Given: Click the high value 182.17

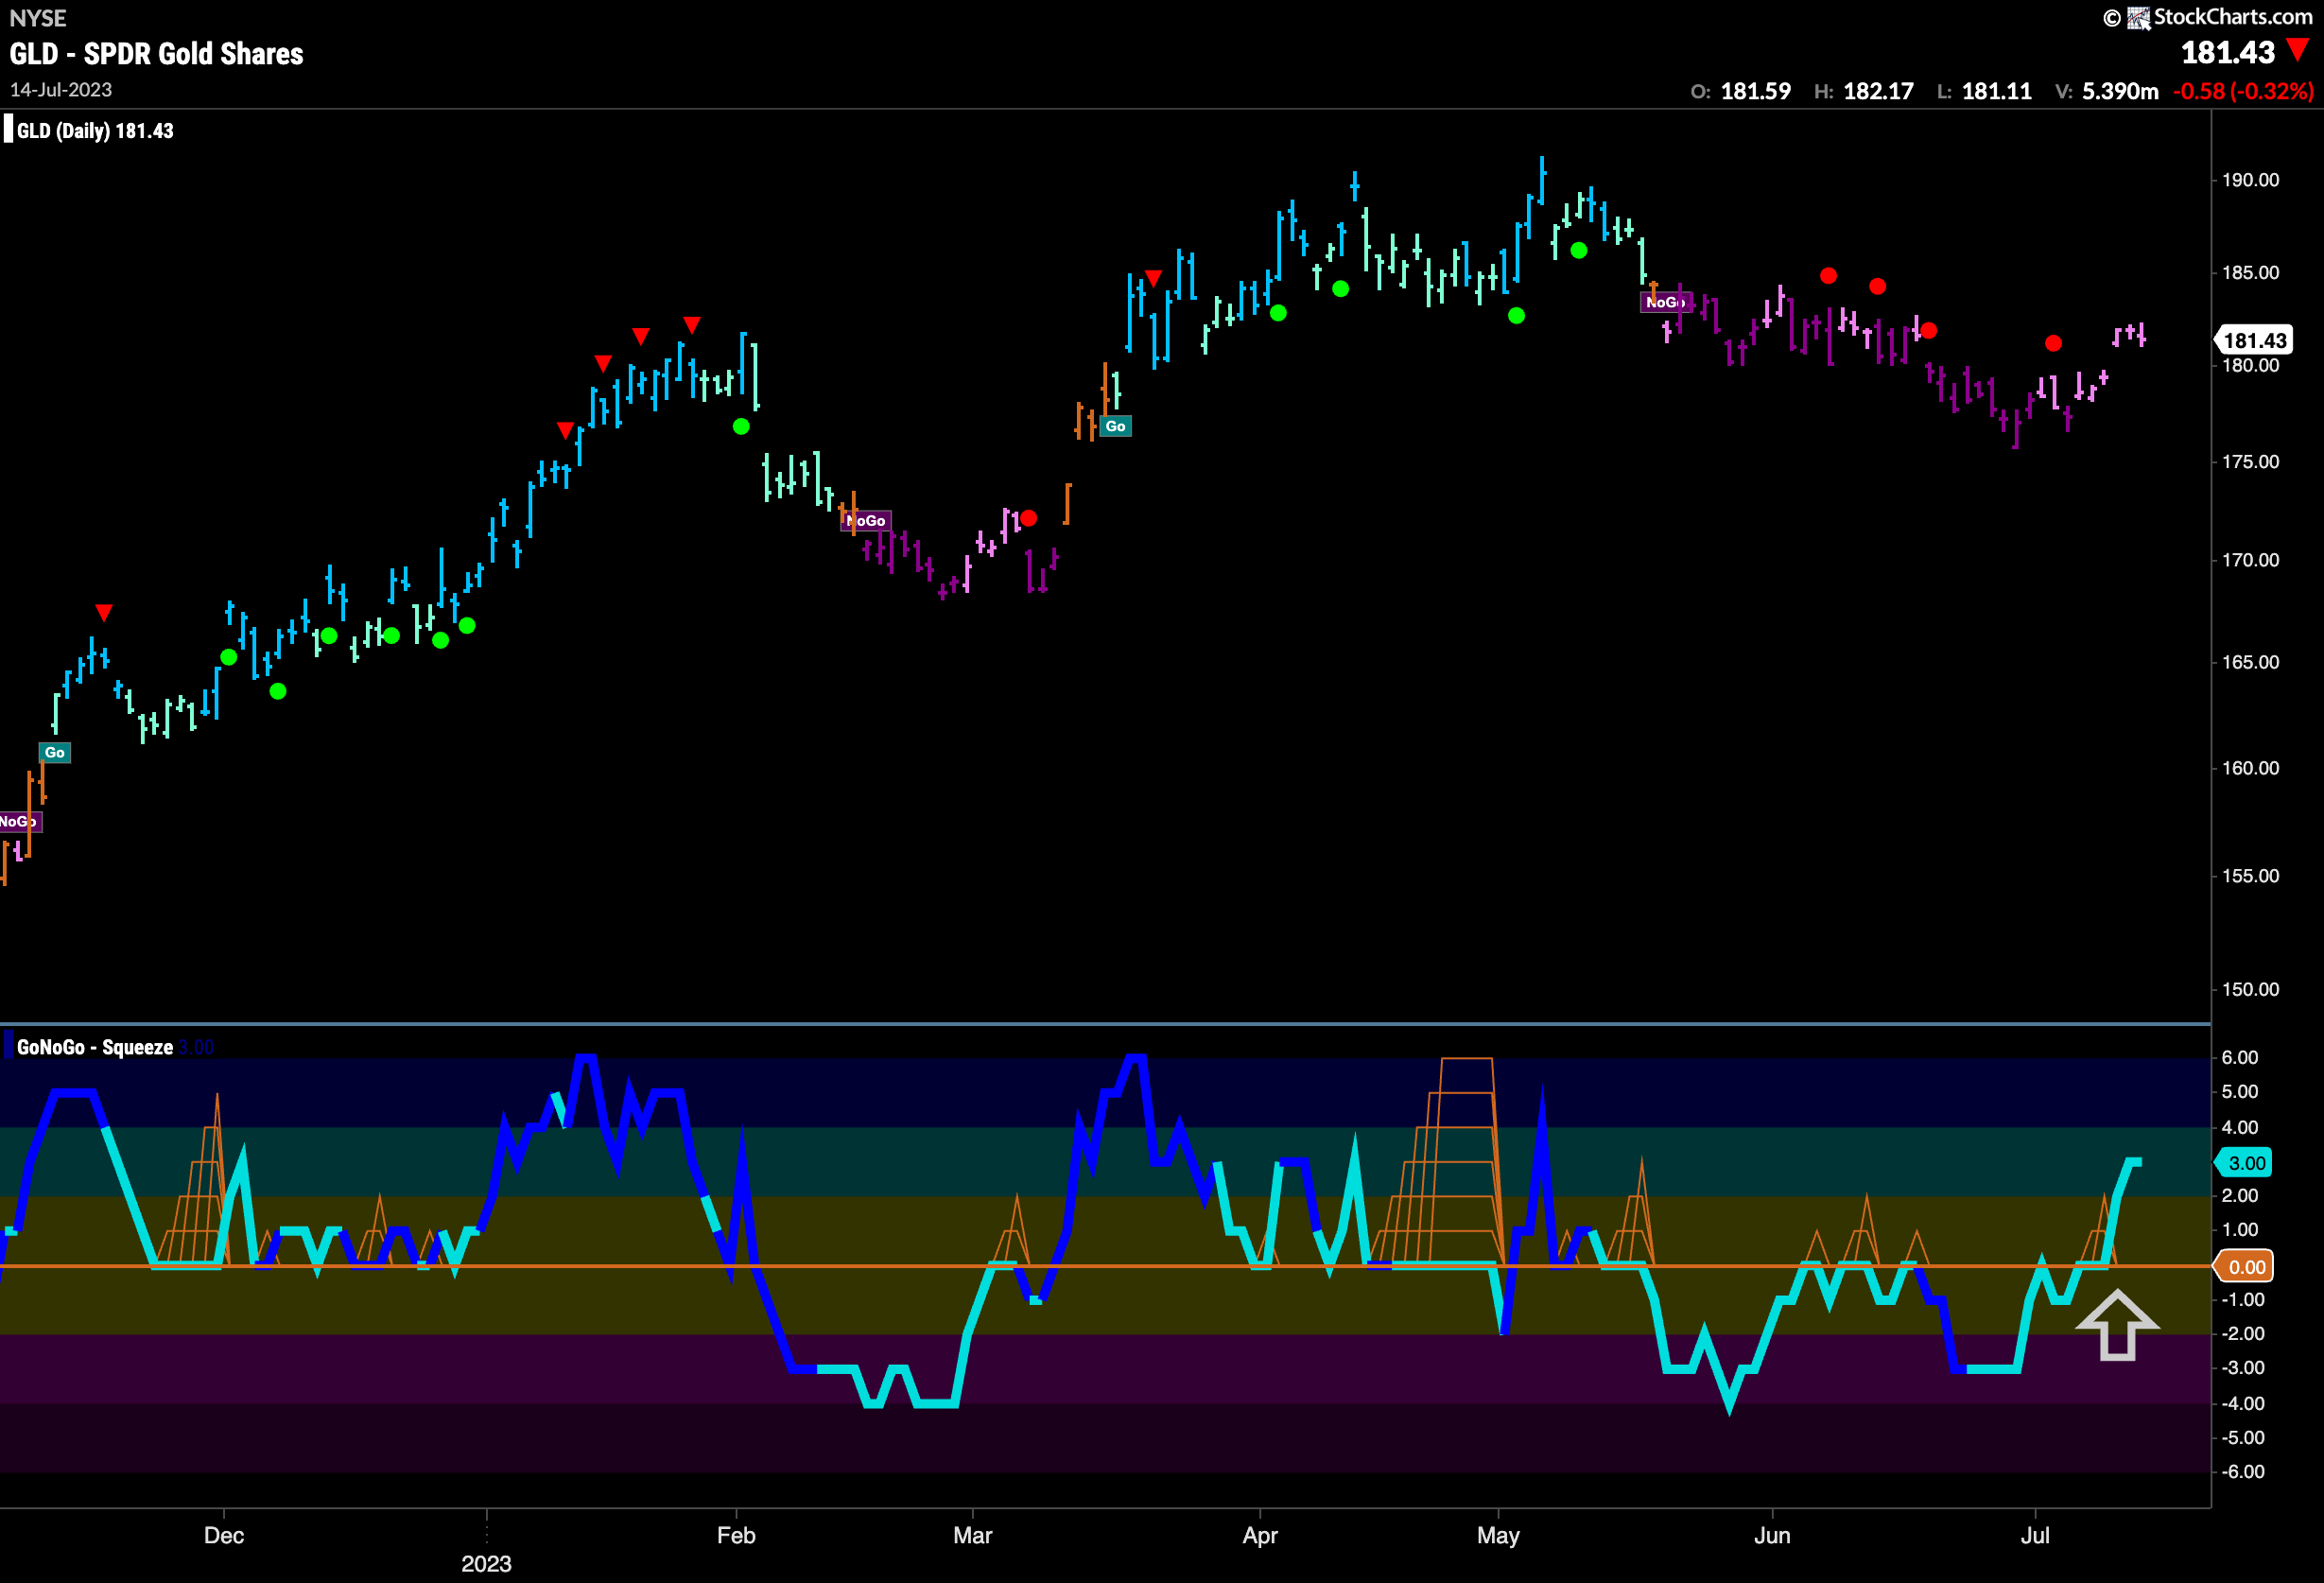Looking at the screenshot, I should point(1878,91).
